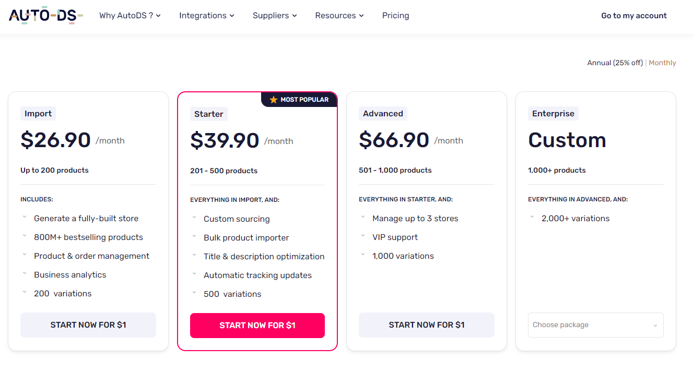Viewport: 693px width, 372px height.
Task: Open the Resources menu
Action: click(x=339, y=16)
